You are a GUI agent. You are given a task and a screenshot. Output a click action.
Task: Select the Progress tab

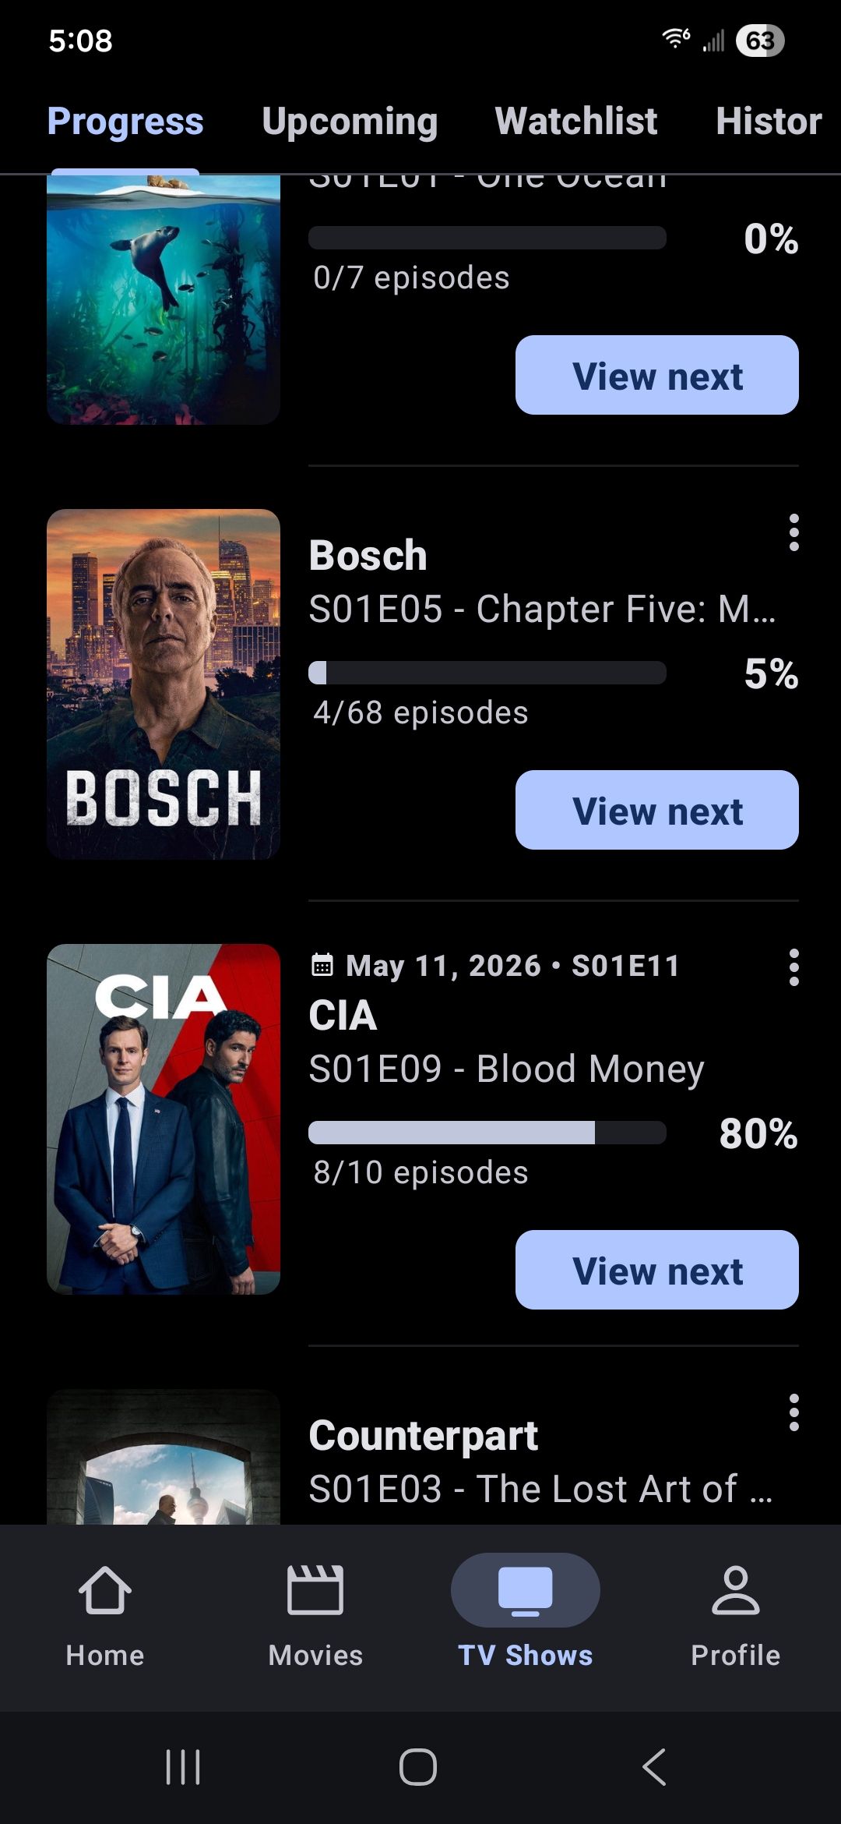(x=125, y=121)
